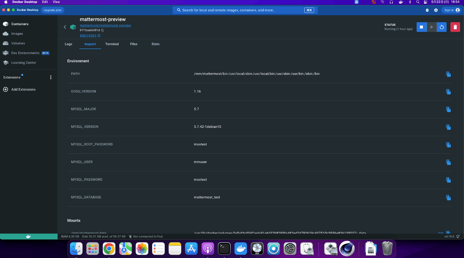
Task: Select the 5.7.42-1debian10 version value
Action: [207, 127]
